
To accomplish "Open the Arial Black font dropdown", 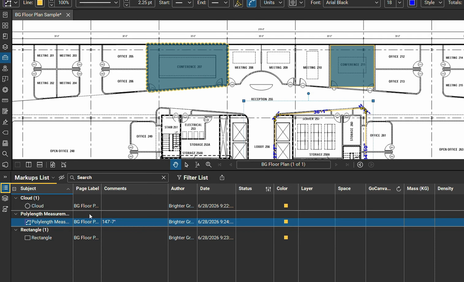I will pyautogui.click(x=352, y=3).
